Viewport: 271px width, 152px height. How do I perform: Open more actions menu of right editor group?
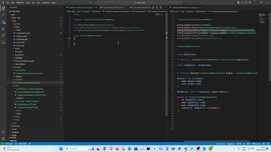tap(268, 8)
